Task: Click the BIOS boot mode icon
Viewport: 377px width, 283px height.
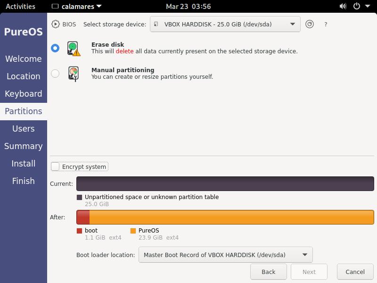Action: click(56, 24)
